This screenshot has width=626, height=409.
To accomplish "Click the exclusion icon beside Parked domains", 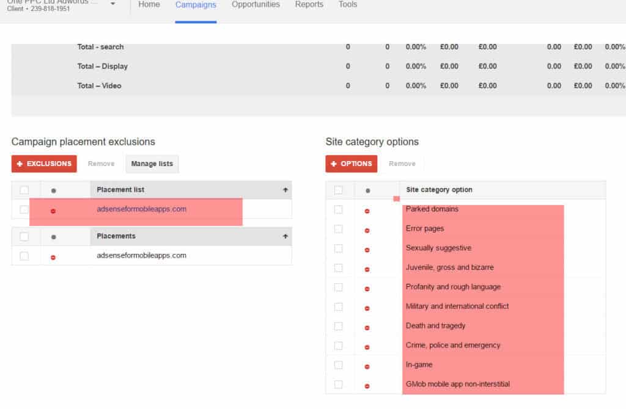I will pos(367,210).
